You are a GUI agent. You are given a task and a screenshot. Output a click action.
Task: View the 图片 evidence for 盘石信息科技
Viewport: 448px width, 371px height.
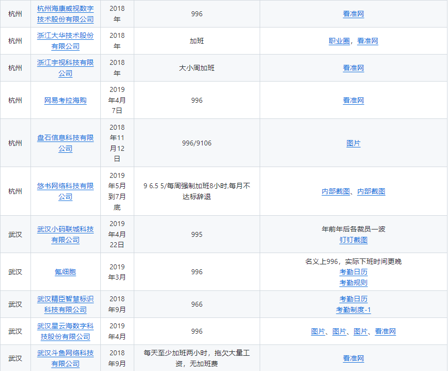click(354, 143)
